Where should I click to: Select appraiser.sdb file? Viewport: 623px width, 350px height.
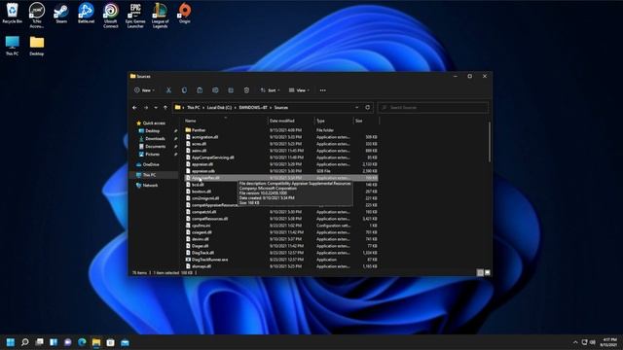point(281,171)
